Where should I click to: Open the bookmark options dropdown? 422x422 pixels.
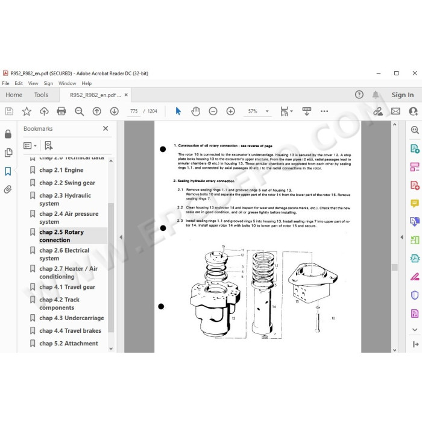point(30,146)
